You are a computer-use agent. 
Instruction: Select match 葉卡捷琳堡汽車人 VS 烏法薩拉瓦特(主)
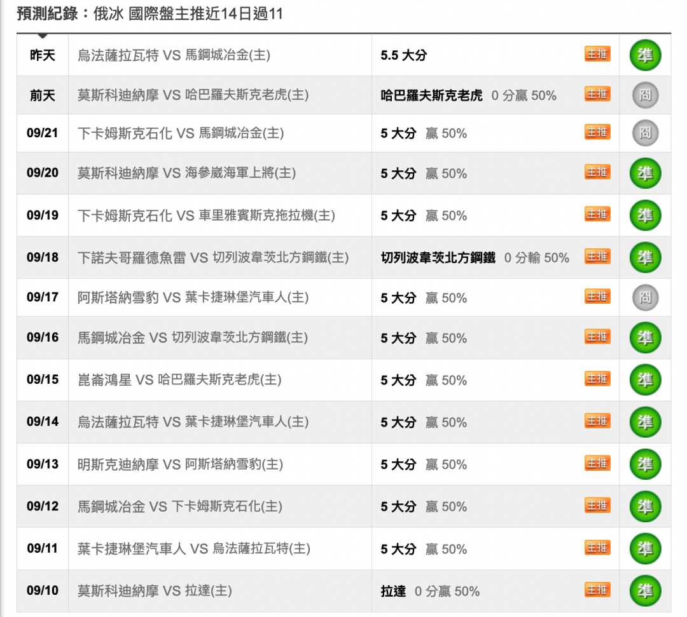coord(194,549)
